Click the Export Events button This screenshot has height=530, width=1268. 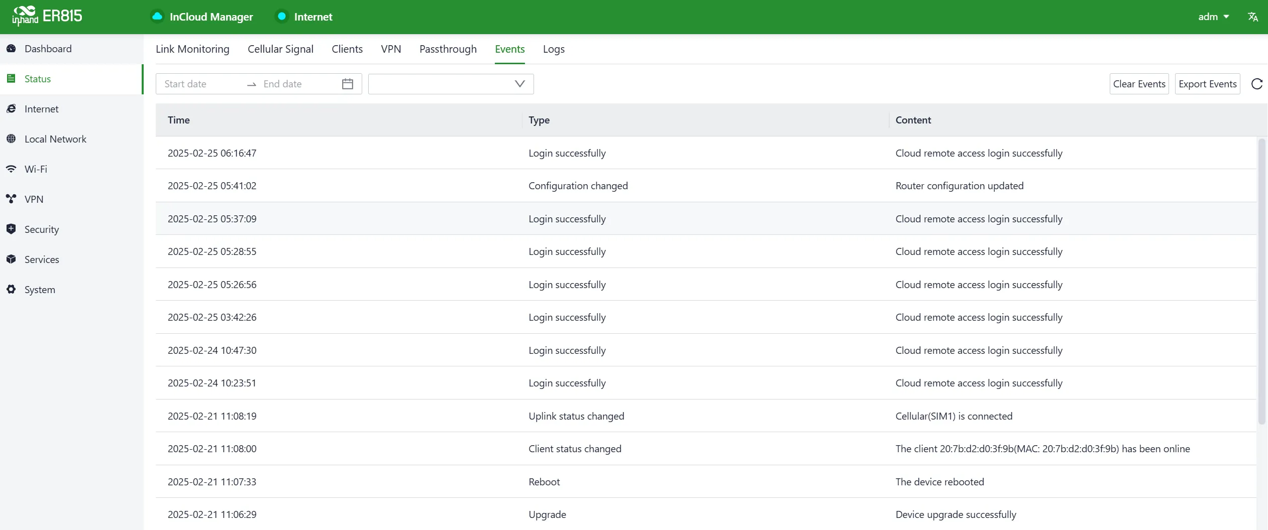pos(1207,84)
